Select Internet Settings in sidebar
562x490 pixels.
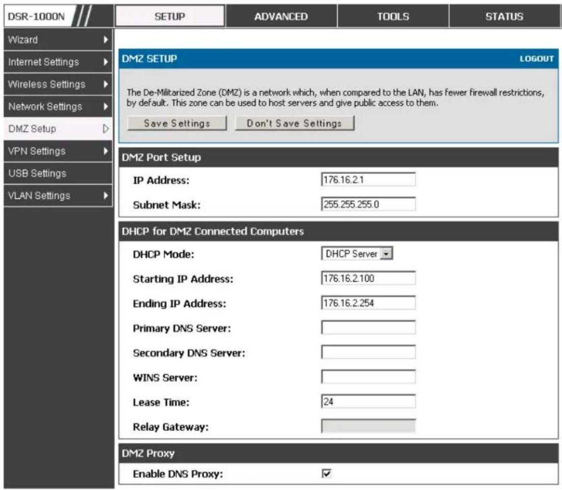[58, 62]
